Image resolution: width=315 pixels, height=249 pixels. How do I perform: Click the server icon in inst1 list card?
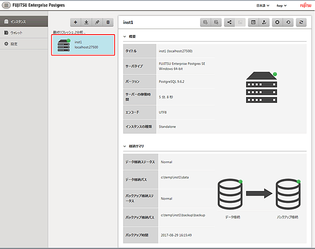pyautogui.click(x=64, y=45)
